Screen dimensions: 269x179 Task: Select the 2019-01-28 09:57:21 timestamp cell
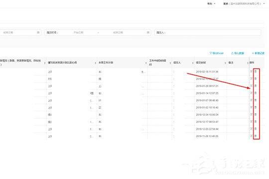[207, 86]
